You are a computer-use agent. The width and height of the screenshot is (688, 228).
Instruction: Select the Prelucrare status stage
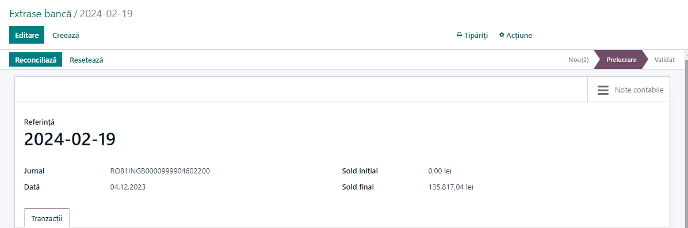click(621, 60)
